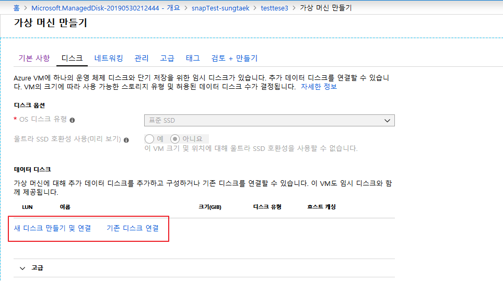
Task: Open Microsoft.ManagedDisk-20190530212444 breadcrumb link
Action: tap(106, 8)
